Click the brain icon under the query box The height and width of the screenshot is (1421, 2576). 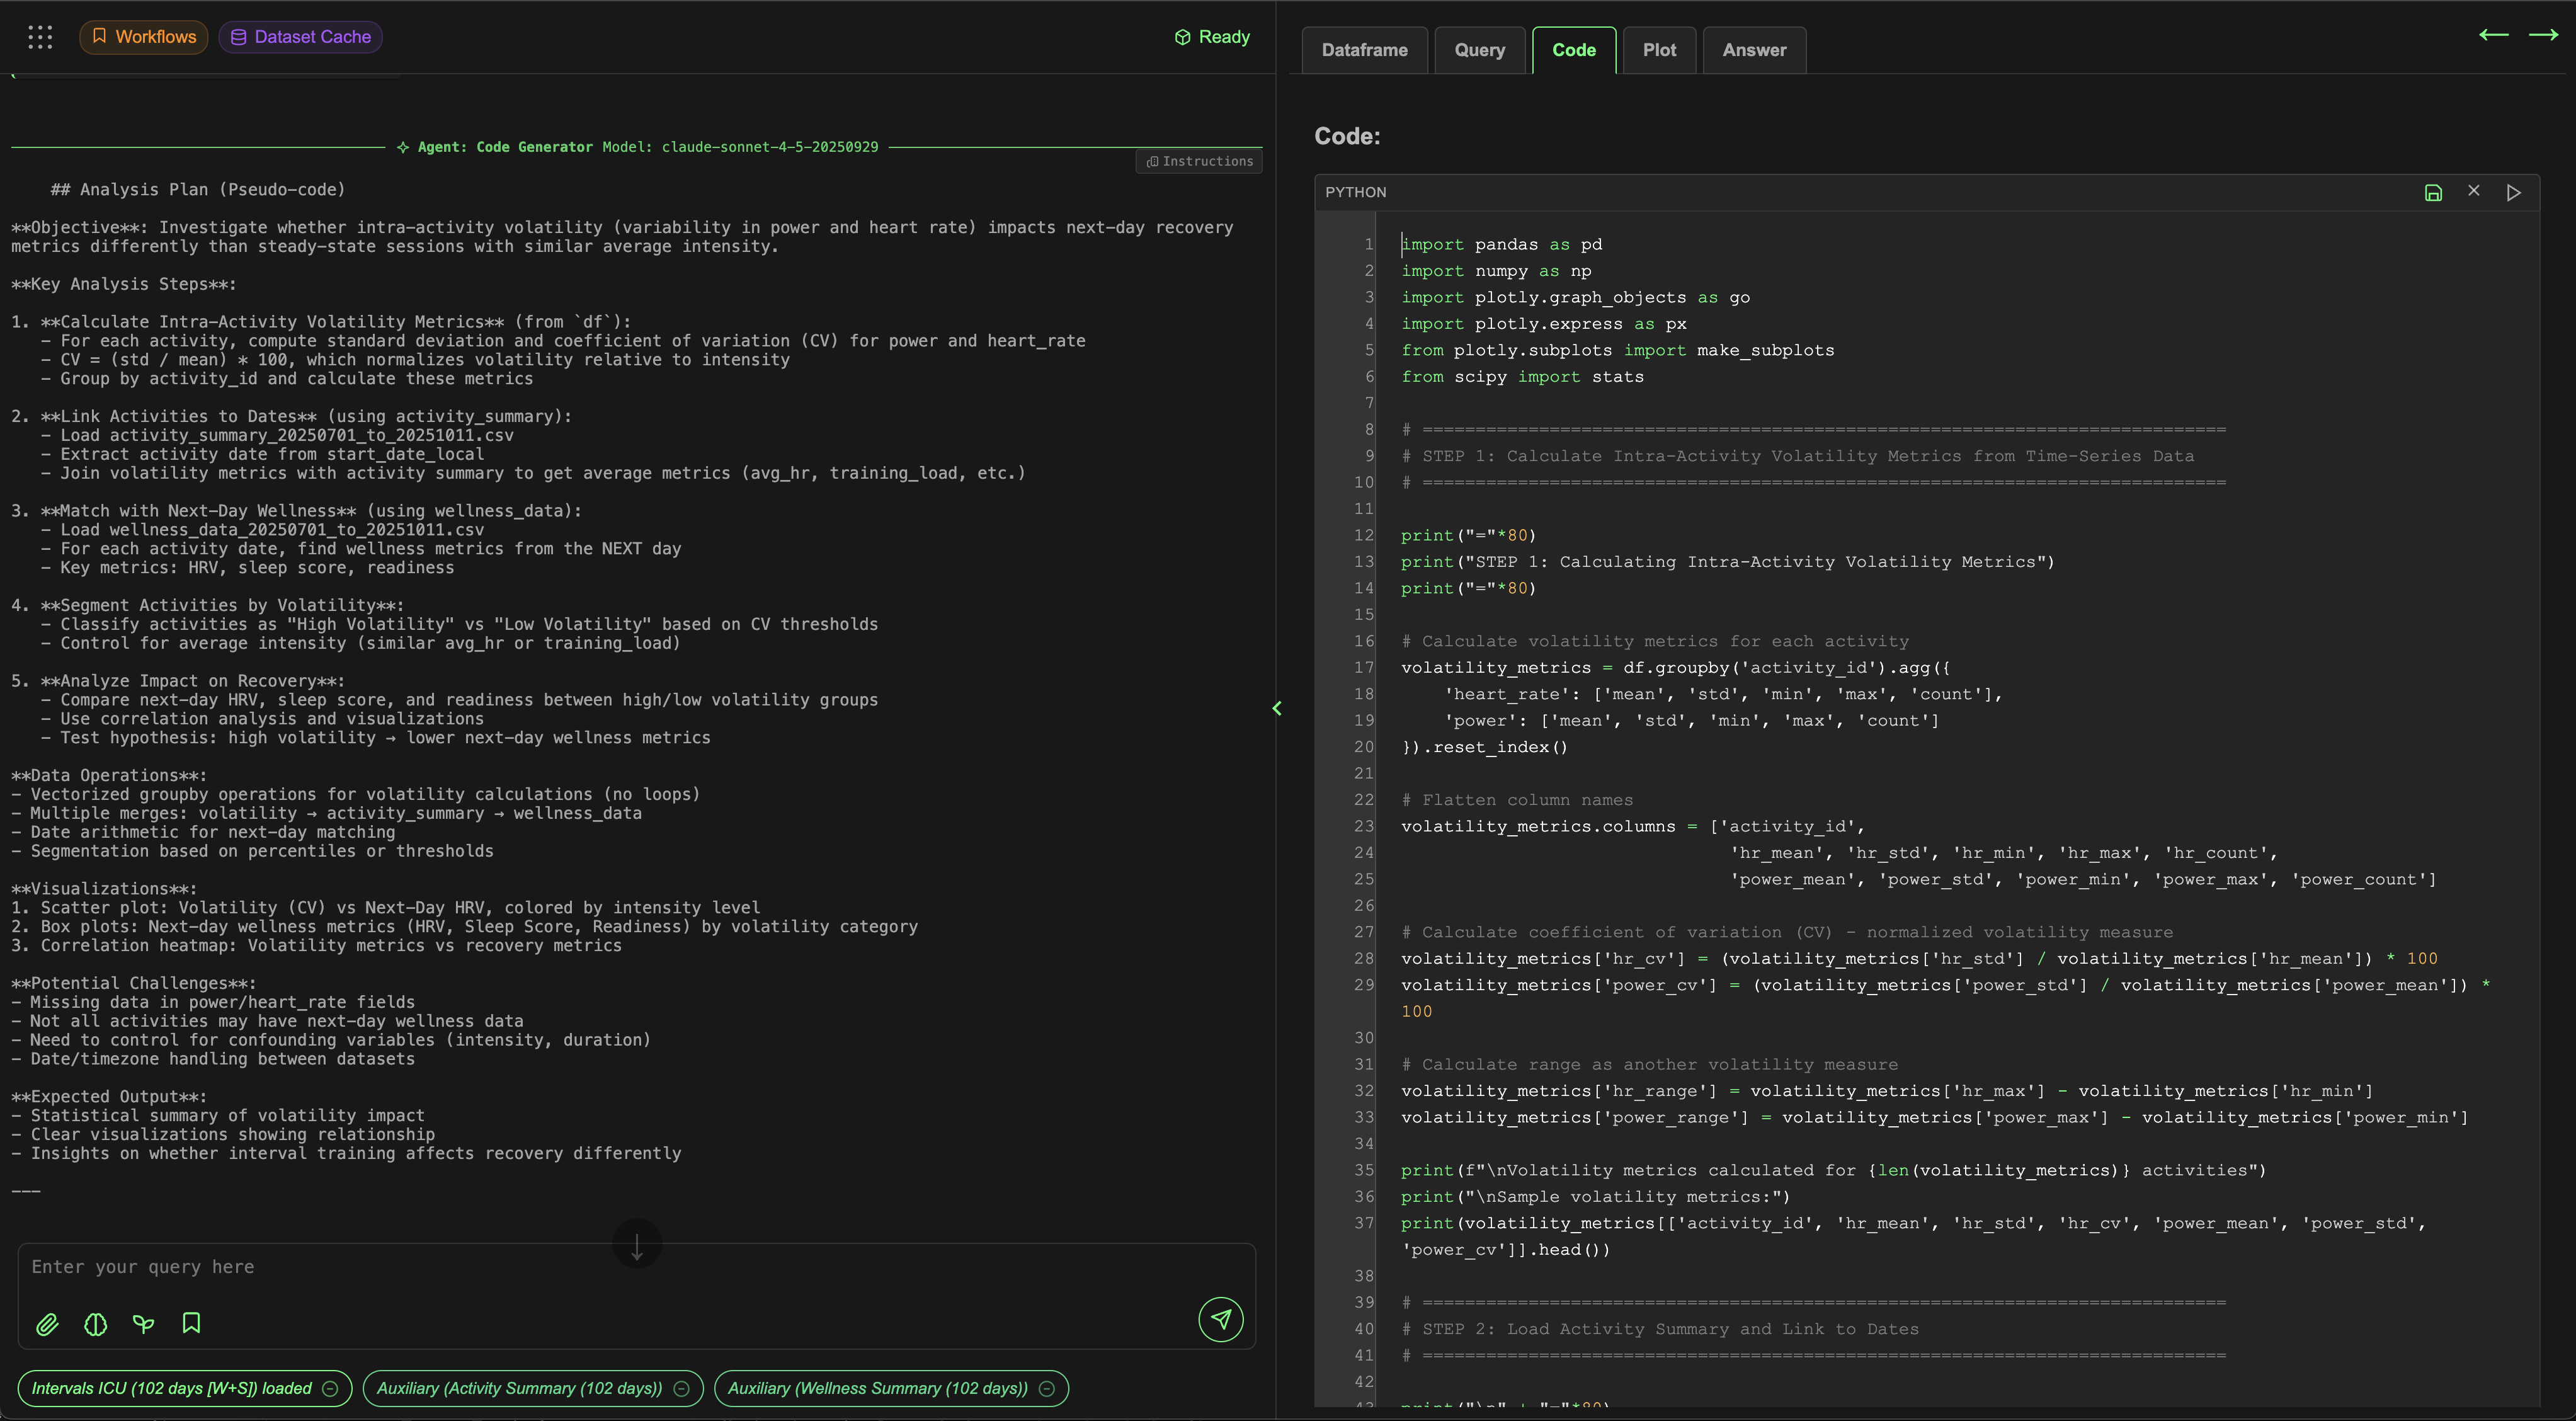pyautogui.click(x=95, y=1324)
